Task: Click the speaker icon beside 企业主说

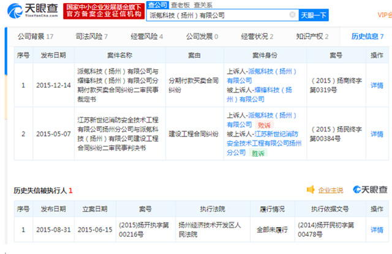Action: (311, 190)
